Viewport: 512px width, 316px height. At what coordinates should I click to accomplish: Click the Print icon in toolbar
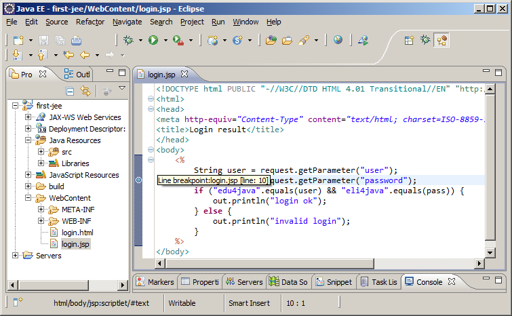pyautogui.click(x=76, y=41)
